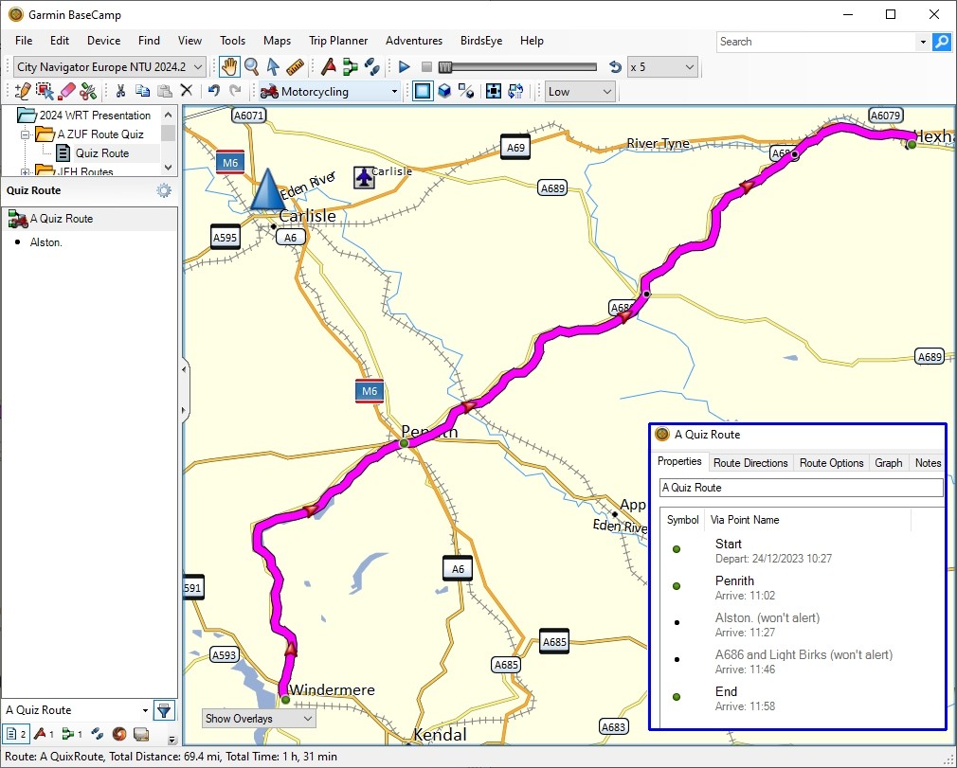Open the BirdsEye menu
Image resolution: width=957 pixels, height=768 pixels.
click(x=481, y=41)
